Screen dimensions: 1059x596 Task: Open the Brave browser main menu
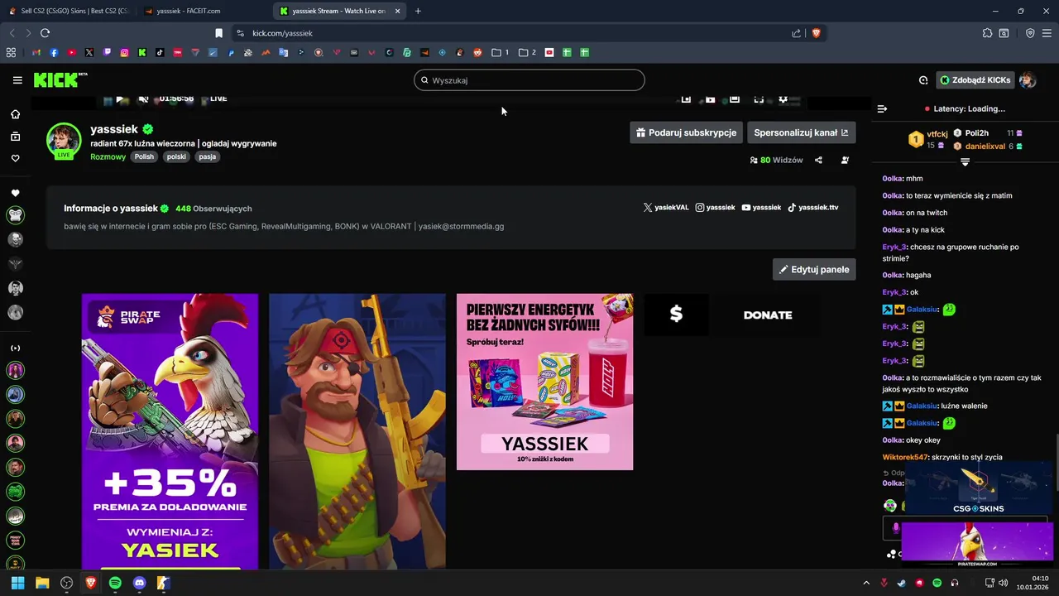pos(1047,33)
